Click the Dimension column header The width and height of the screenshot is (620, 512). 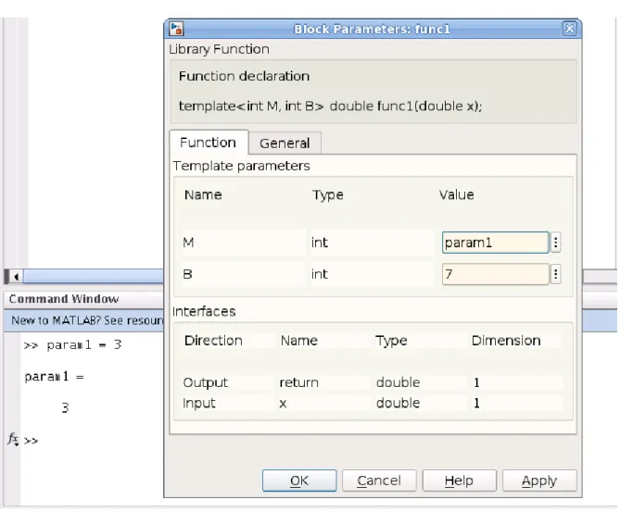(506, 341)
